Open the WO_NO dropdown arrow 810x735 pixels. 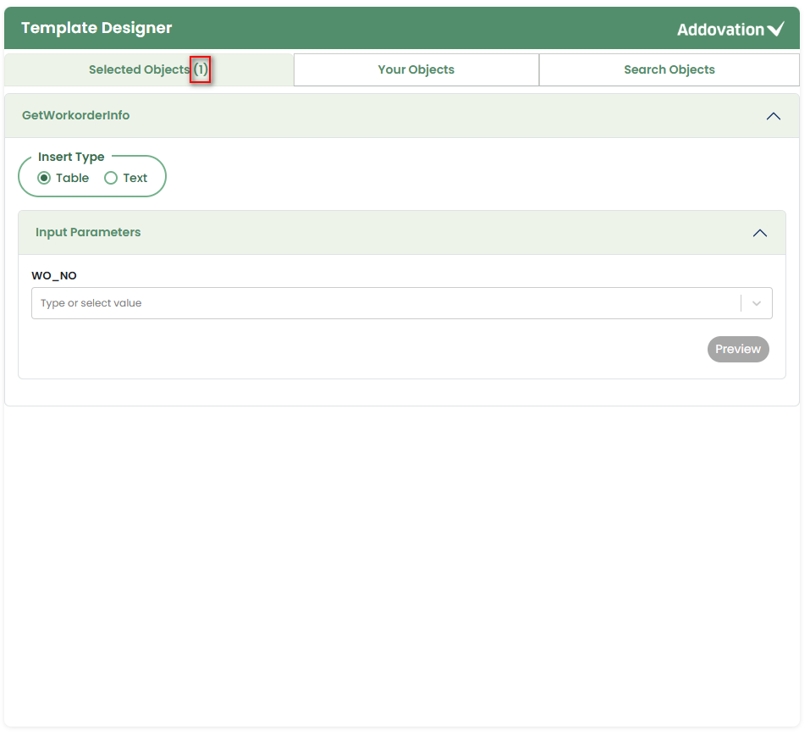(x=757, y=303)
